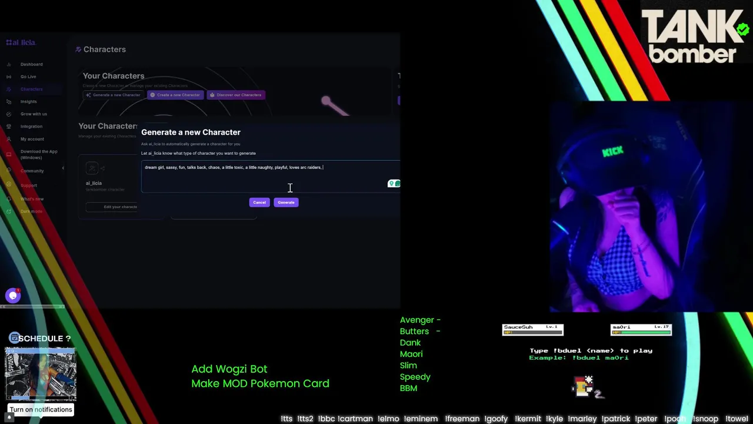Screen dimensions: 753x424
Task: Click the 'Make MOD Pokemon Card' text
Action: [260, 383]
